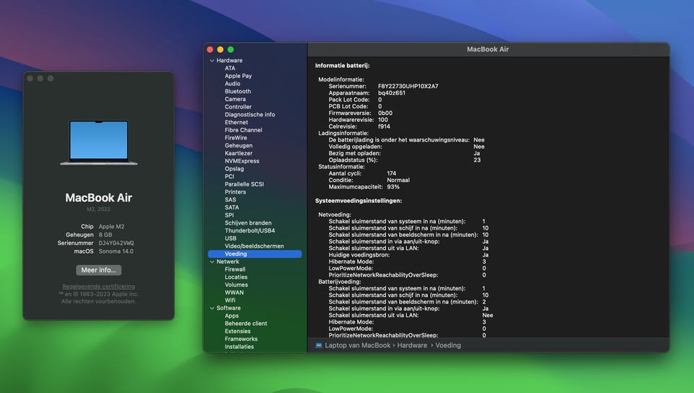Open the Regelgevende certificering link

pyautogui.click(x=99, y=286)
